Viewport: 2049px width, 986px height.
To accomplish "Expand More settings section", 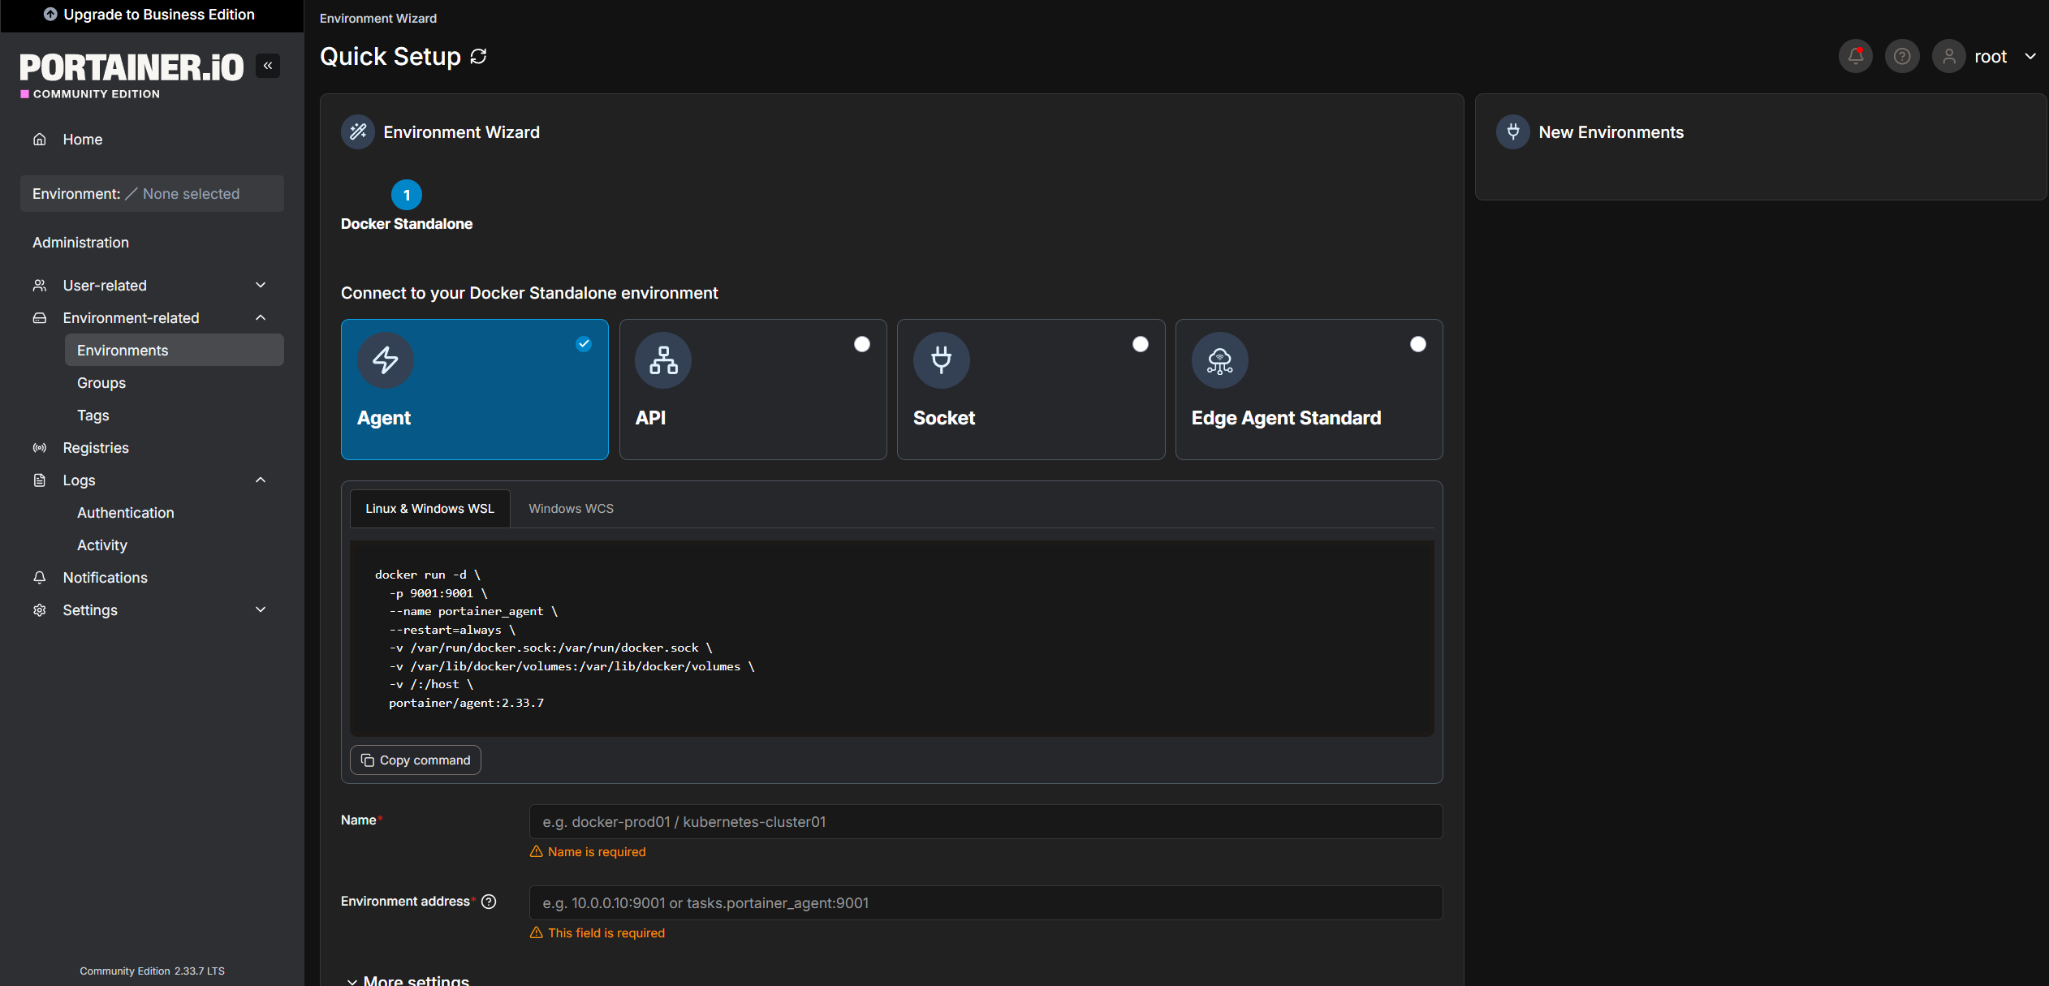I will (x=408, y=980).
